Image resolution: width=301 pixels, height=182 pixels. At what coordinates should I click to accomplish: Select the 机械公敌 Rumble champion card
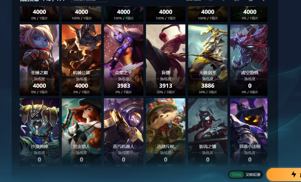coord(81,60)
